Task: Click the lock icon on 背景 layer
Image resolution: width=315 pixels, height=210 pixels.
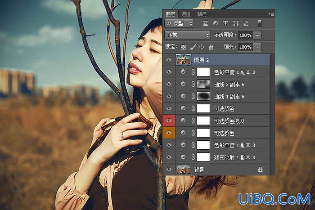Action: pyautogui.click(x=261, y=169)
